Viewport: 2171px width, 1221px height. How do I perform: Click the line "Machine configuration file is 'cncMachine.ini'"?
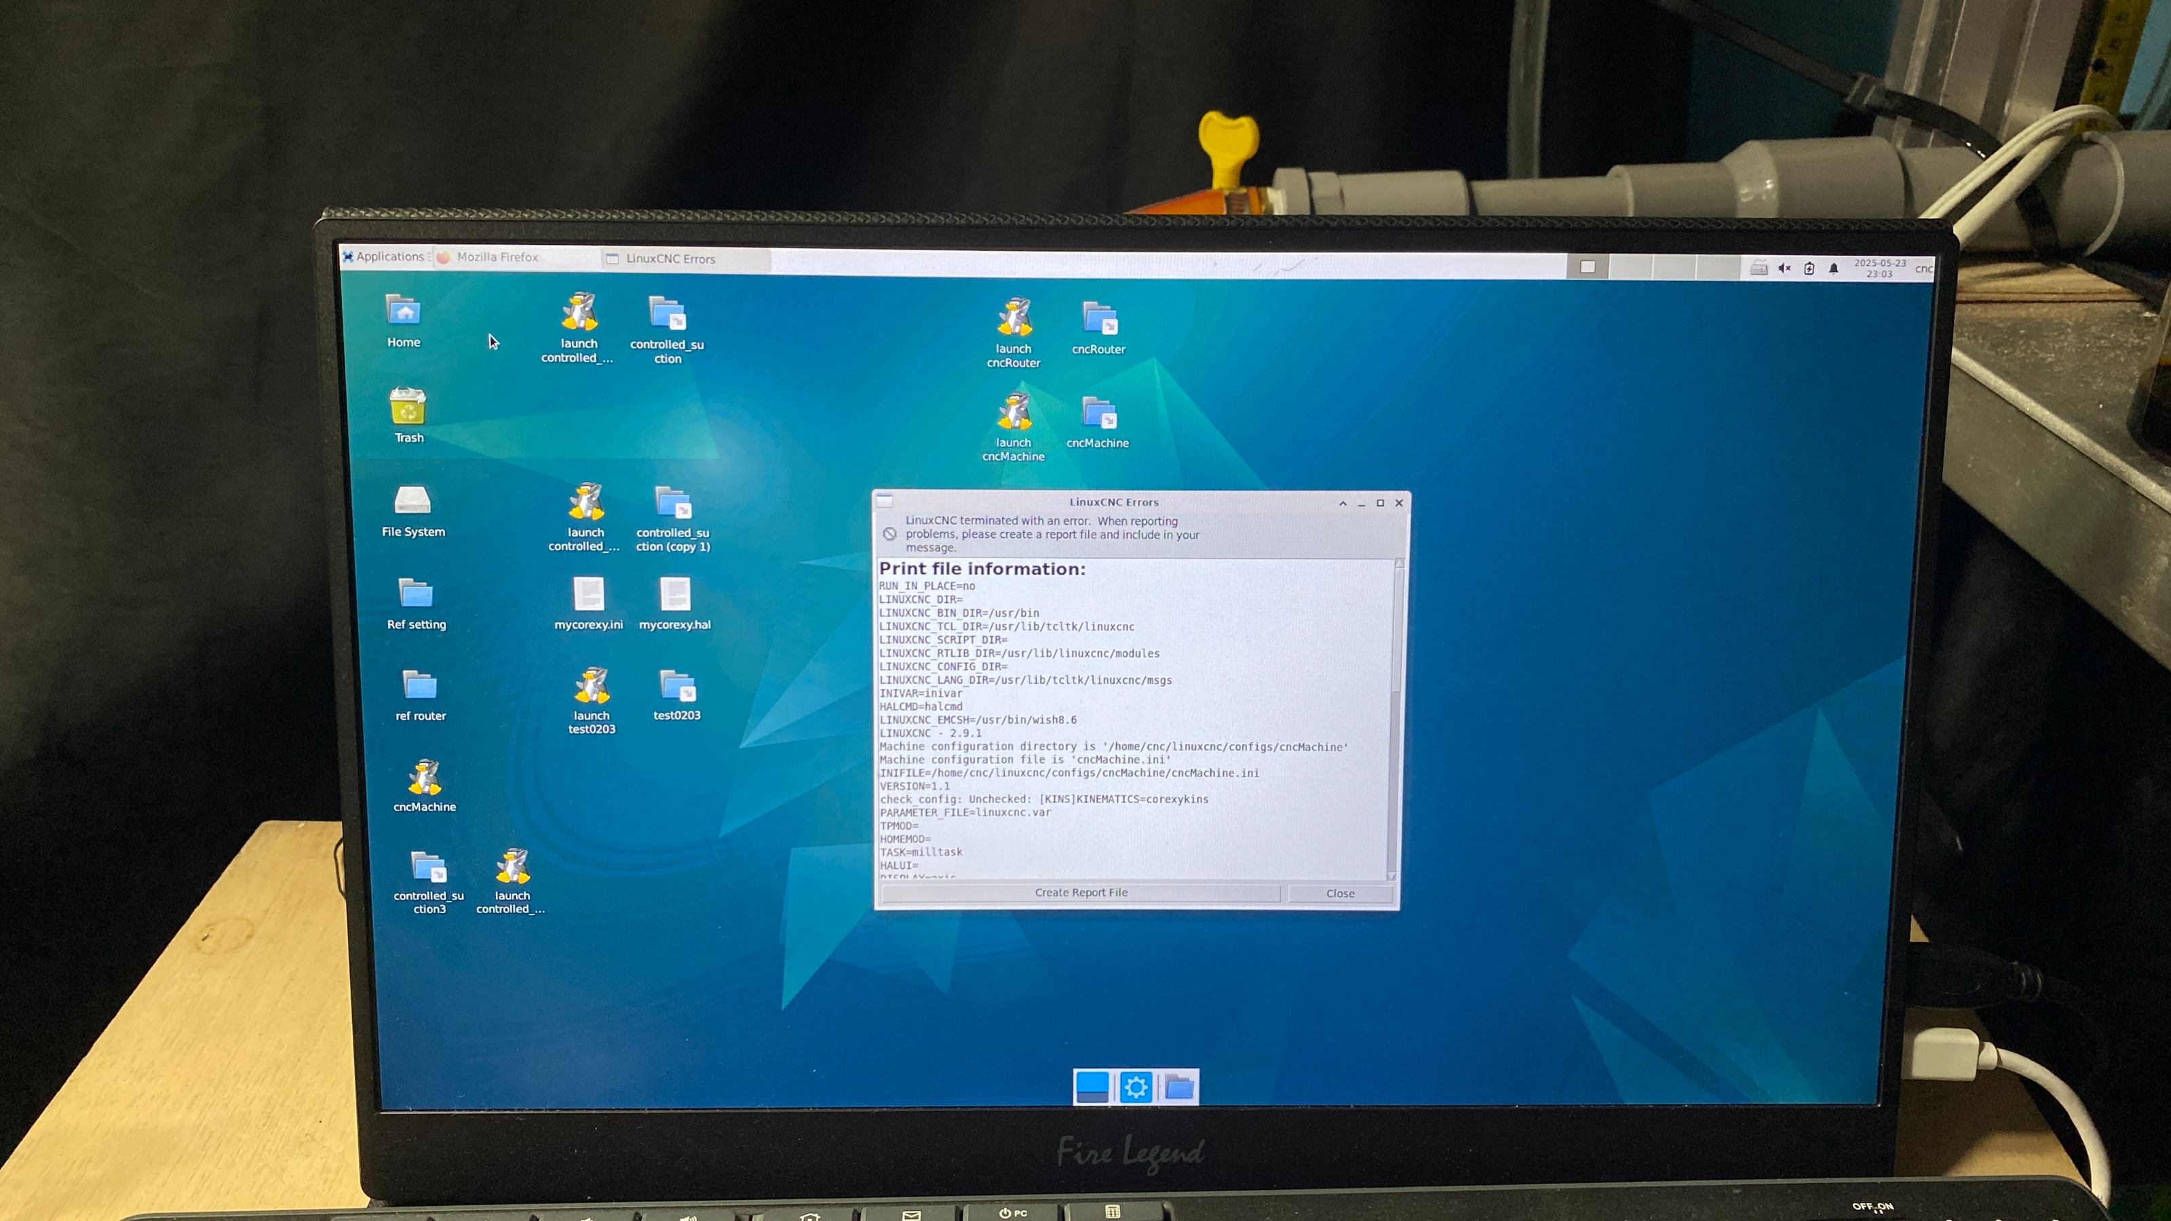(x=1026, y=759)
